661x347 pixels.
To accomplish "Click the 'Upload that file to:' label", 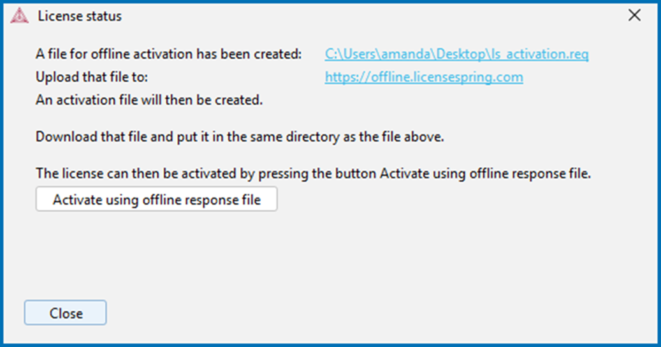I will 92,77.
